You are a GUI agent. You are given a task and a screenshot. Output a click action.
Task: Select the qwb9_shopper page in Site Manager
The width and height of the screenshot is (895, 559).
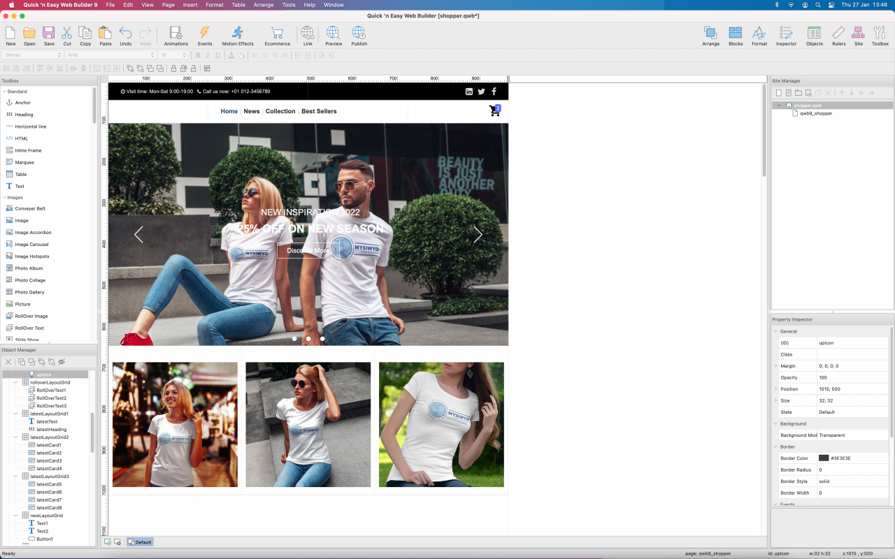point(816,113)
